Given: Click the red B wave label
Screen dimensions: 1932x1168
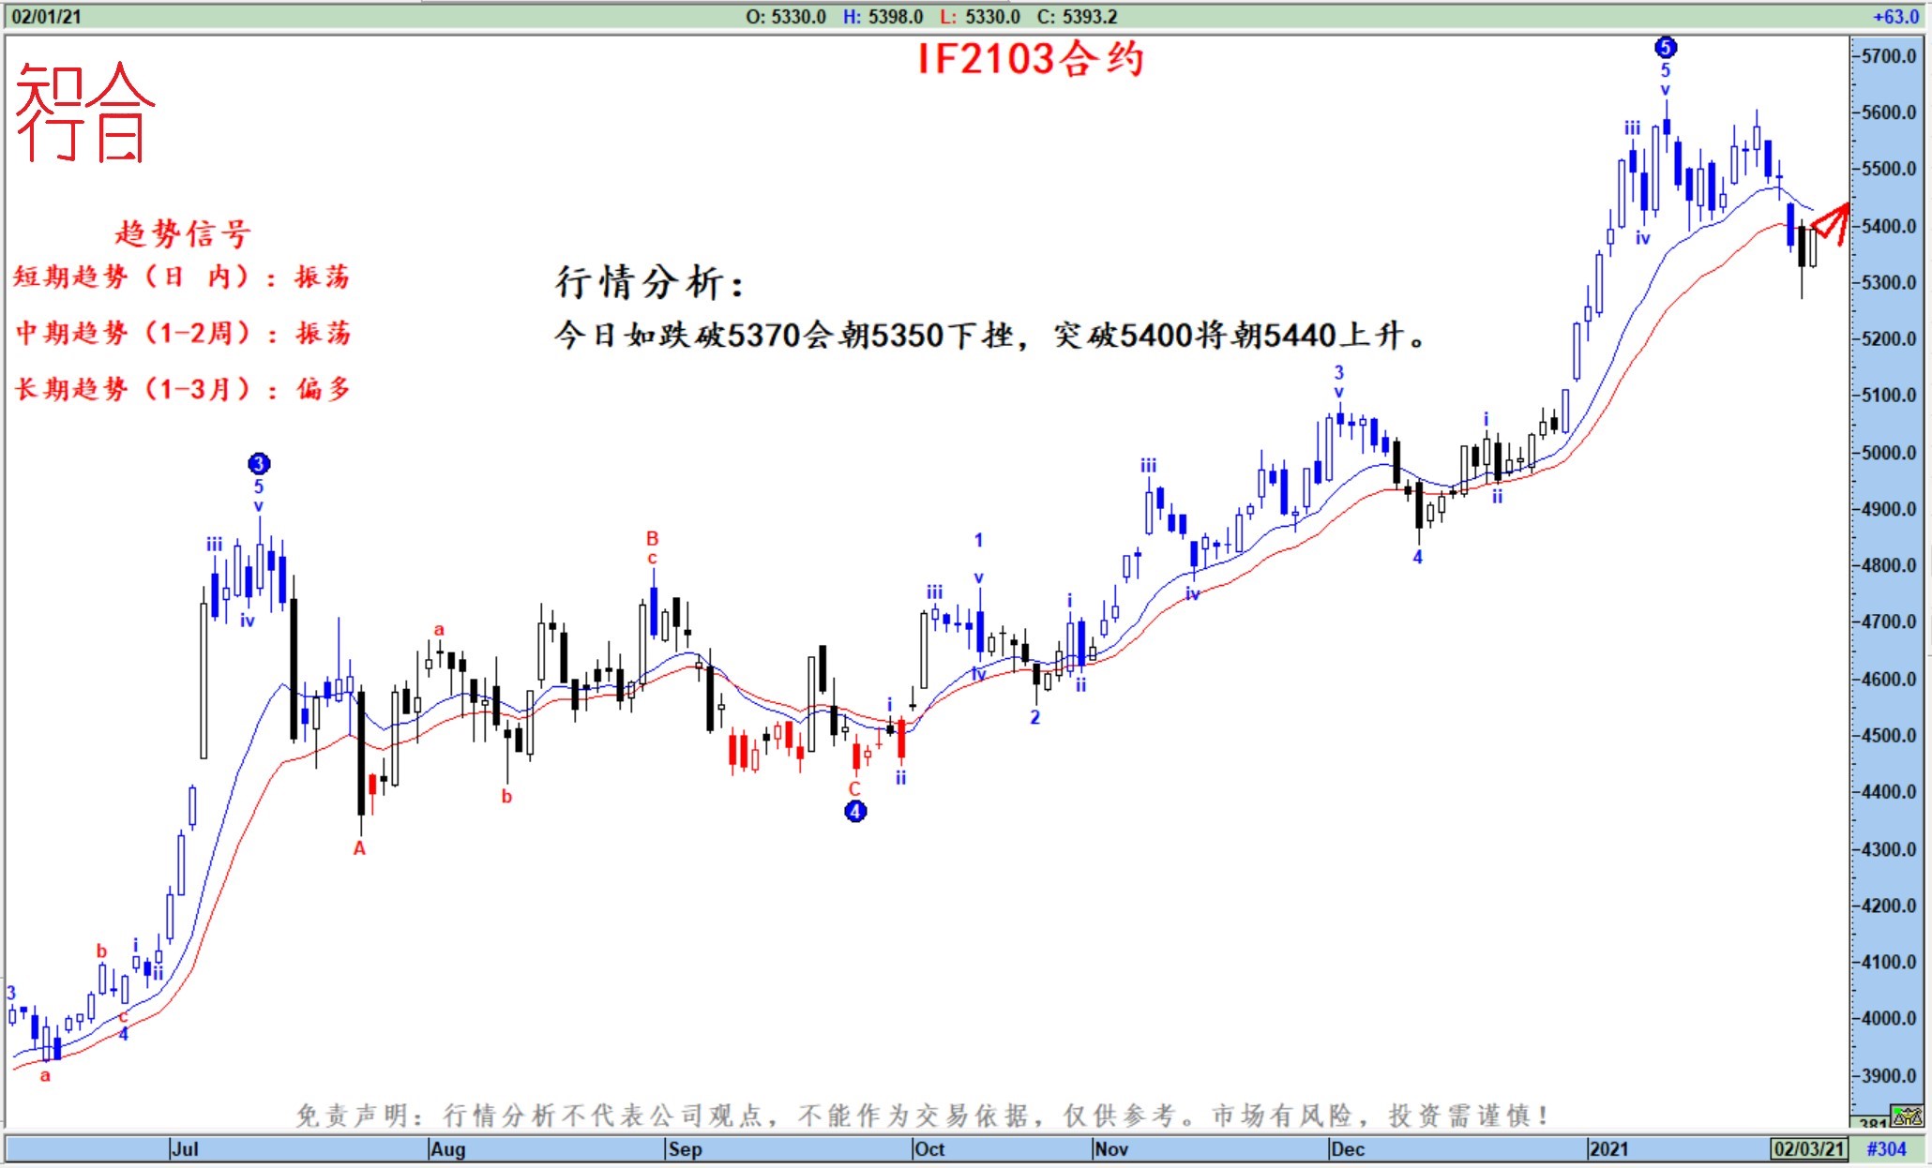Looking at the screenshot, I should coord(652,538).
